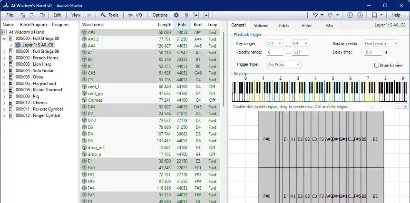The width and height of the screenshot is (410, 203).
Task: Click the Velocity range upper field 127
Action: [x=300, y=52]
